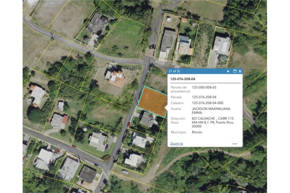The width and height of the screenshot is (290, 193).
Task: Maximize the parcel info popup
Action: pos(234,71)
